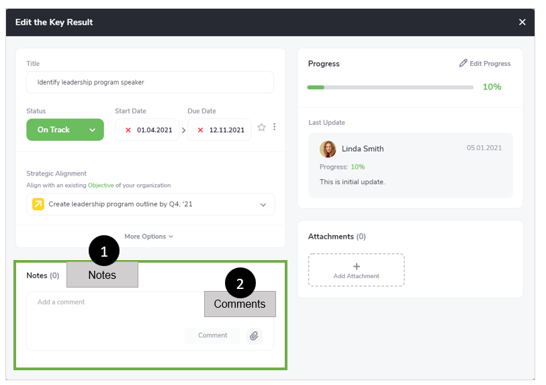Expand More Options section
The image size is (546, 385).
[x=149, y=237]
